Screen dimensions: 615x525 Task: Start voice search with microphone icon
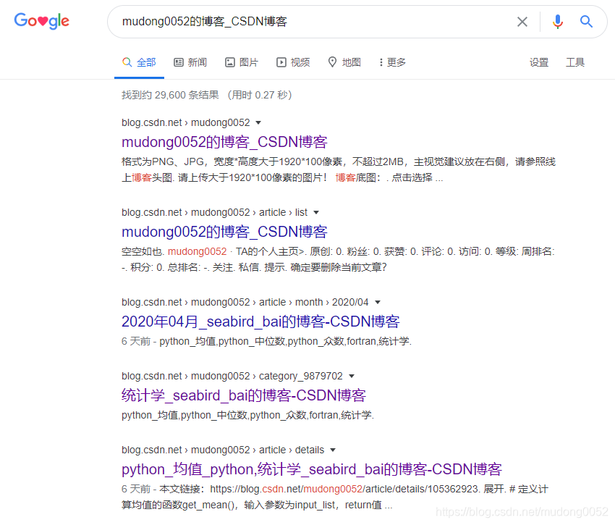click(x=557, y=22)
